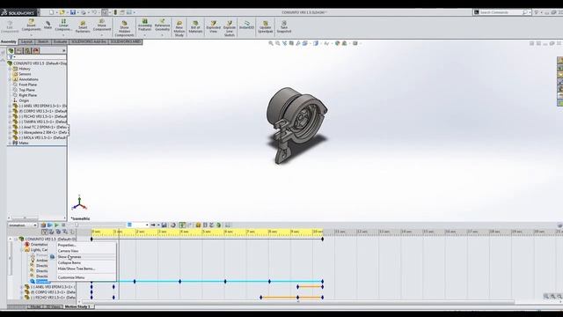Click the Print icon in title toolbar
Viewport: 563px width, 317px height.
pyautogui.click(x=84, y=12)
